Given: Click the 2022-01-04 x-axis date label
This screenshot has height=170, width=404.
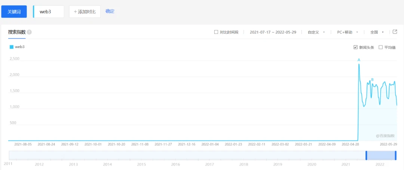Looking at the screenshot, I should pyautogui.click(x=210, y=144).
